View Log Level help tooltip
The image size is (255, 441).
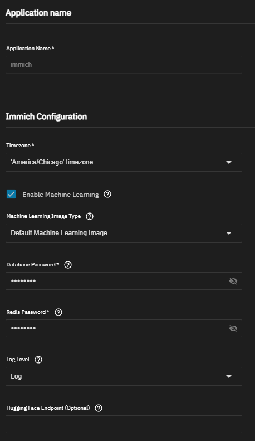pos(38,360)
